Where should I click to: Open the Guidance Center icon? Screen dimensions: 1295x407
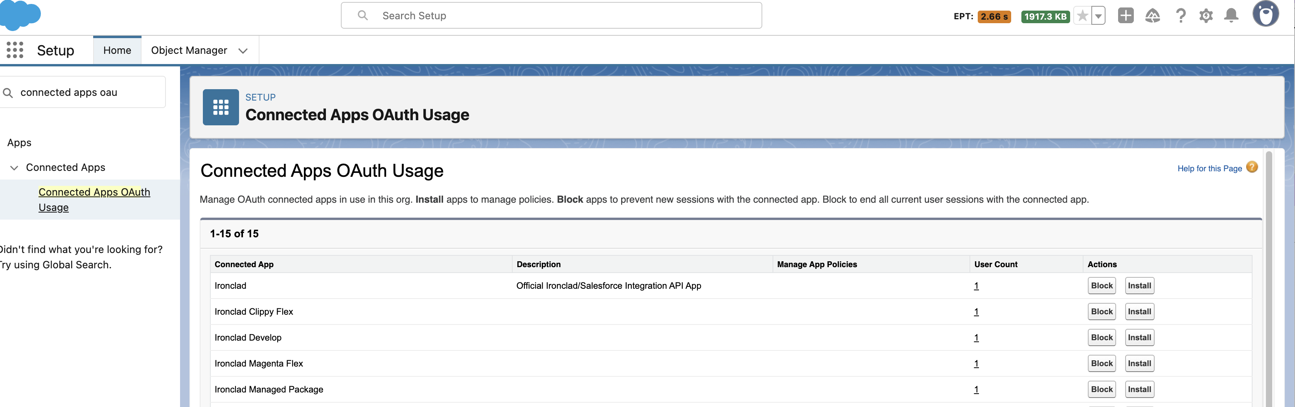pos(1153,16)
